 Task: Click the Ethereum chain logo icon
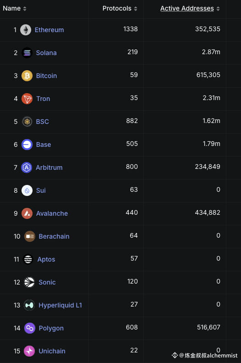pos(26,30)
